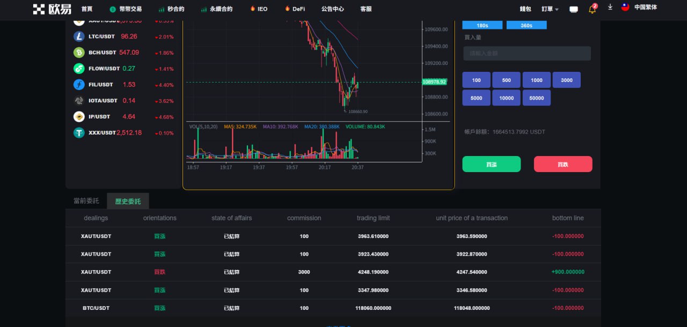Focus the buy amount input field
The width and height of the screenshot is (687, 327).
point(527,54)
